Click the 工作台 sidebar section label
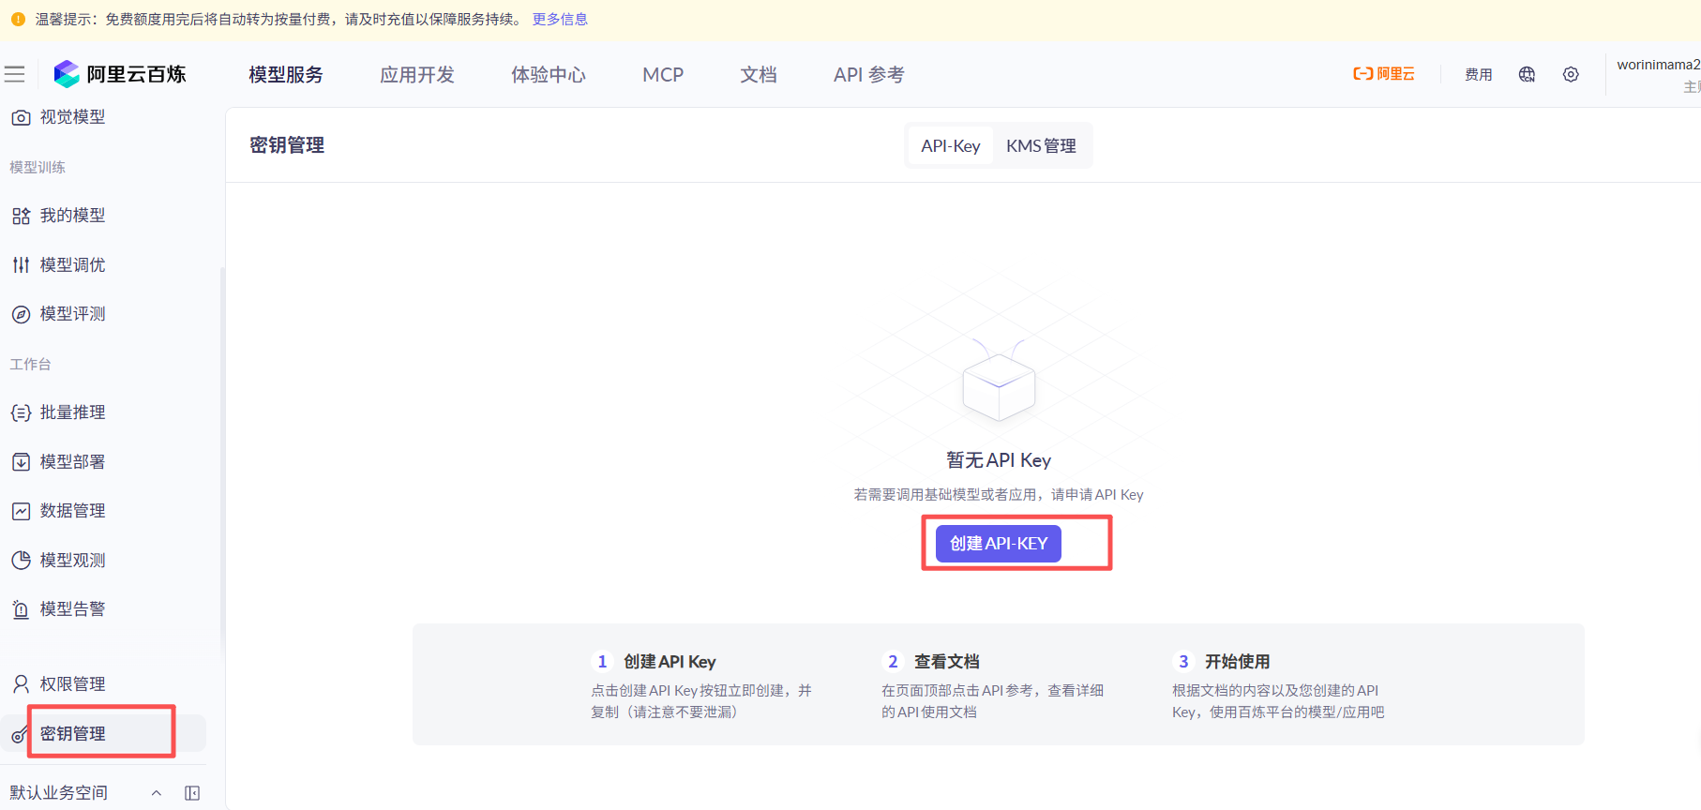The height and width of the screenshot is (810, 1701). point(30,365)
